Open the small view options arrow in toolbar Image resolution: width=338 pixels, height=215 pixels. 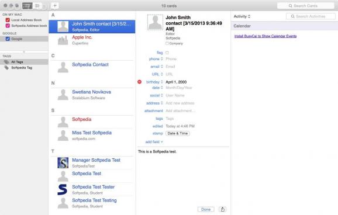tap(44, 6)
